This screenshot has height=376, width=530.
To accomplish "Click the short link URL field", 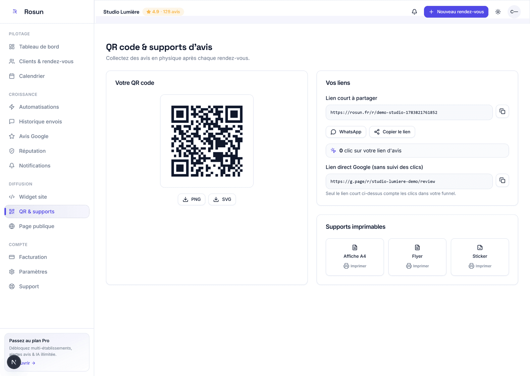I will [409, 112].
